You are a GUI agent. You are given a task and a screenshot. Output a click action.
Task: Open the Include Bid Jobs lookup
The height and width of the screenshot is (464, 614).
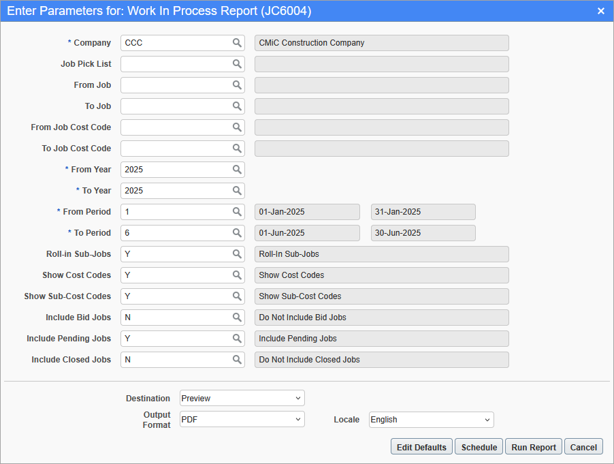(238, 317)
